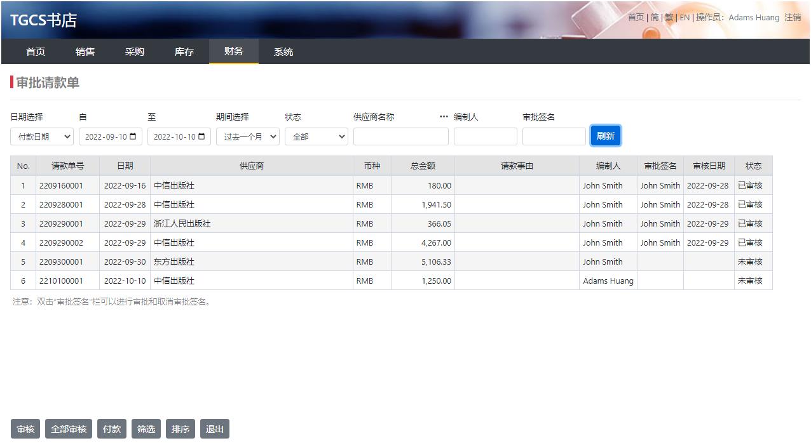Open the 采购 menu
The image size is (811, 443).
135,52
